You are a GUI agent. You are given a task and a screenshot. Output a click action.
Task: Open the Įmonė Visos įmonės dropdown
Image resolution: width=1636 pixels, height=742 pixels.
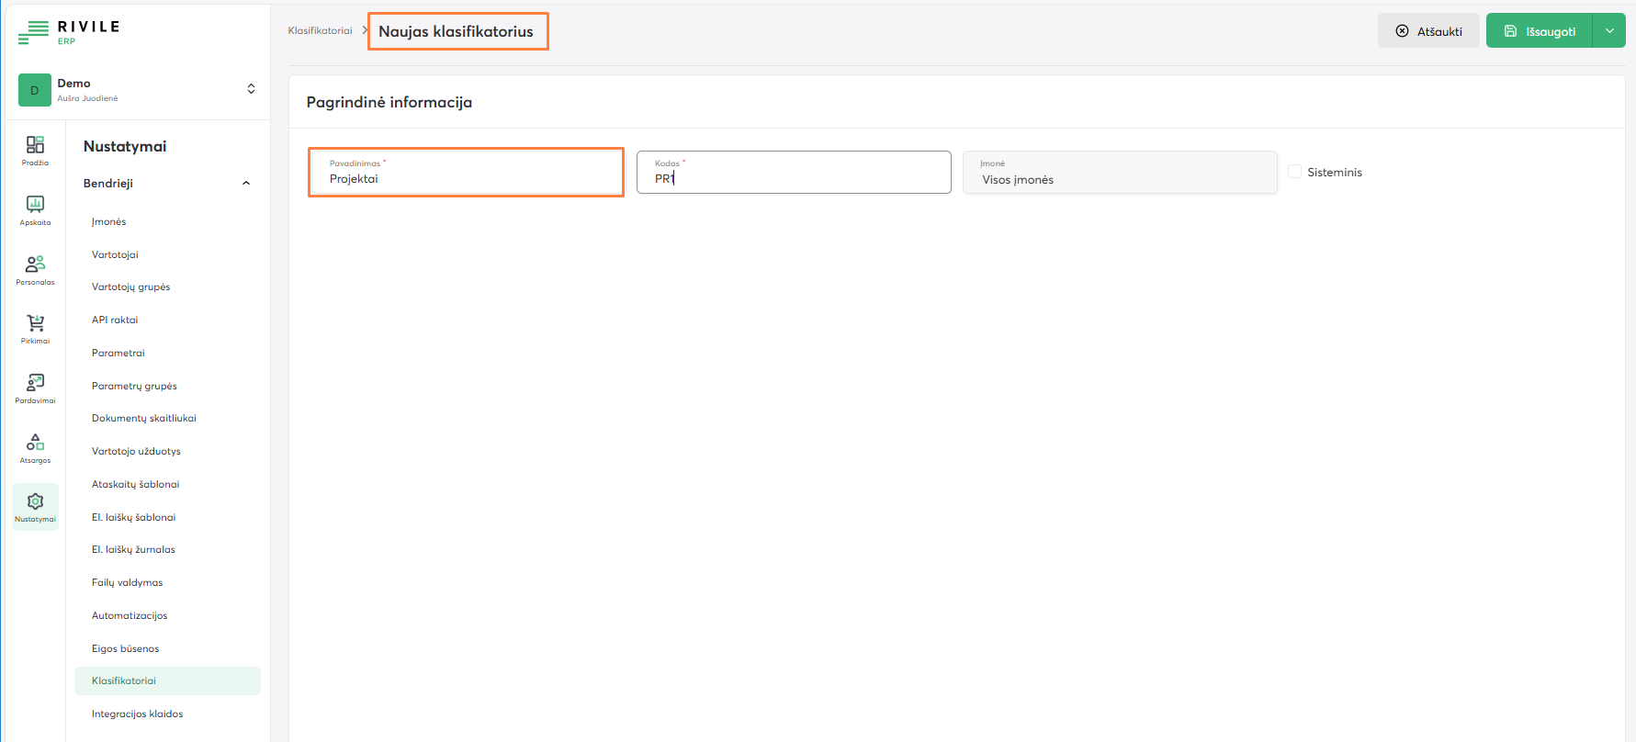(x=1119, y=173)
